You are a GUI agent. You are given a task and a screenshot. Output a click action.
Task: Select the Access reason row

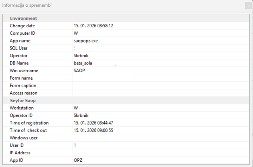click(x=24, y=93)
